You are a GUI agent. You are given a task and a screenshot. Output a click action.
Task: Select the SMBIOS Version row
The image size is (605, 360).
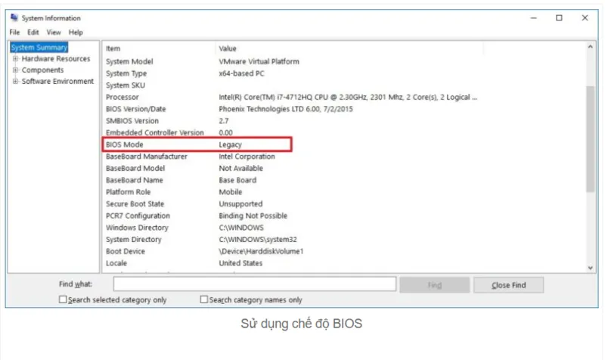tap(291, 121)
